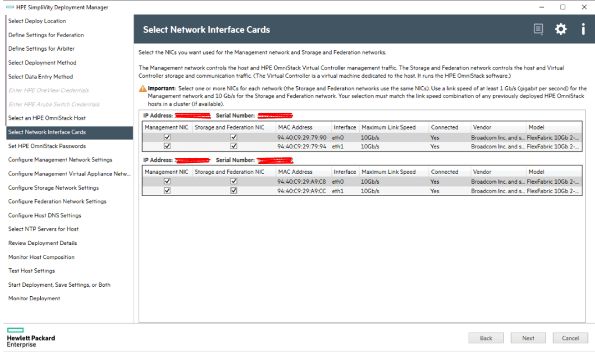Click the warning icon beside Important

tap(143, 88)
